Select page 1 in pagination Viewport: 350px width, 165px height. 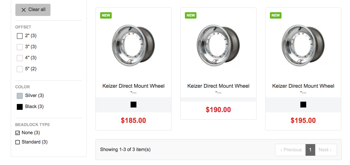pyautogui.click(x=310, y=150)
